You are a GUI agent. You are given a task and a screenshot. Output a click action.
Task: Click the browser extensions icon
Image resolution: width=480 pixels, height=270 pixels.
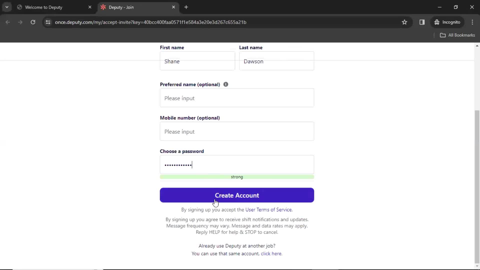tap(422, 22)
